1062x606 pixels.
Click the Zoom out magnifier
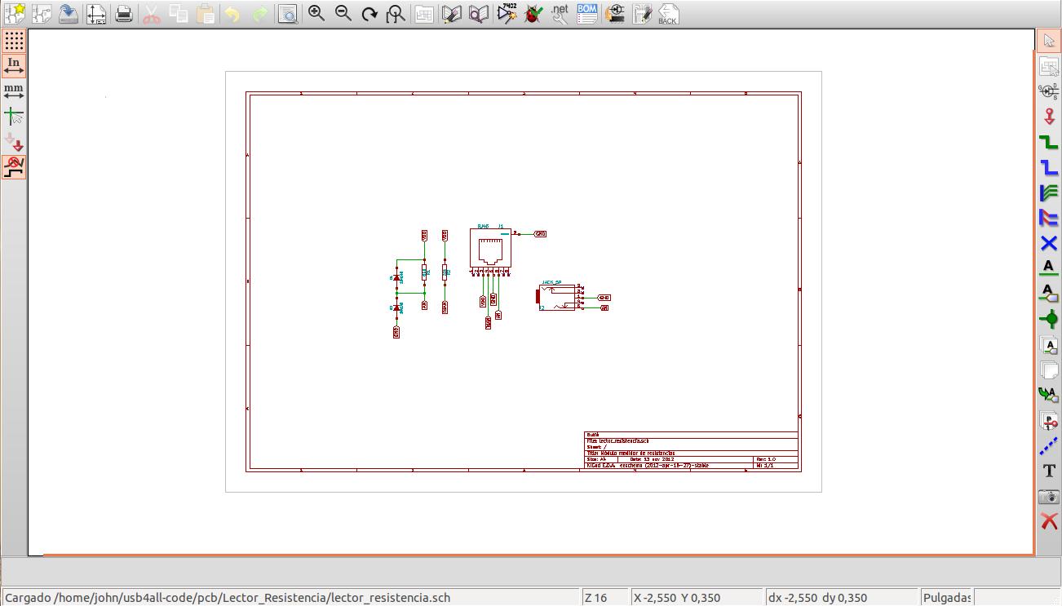343,14
